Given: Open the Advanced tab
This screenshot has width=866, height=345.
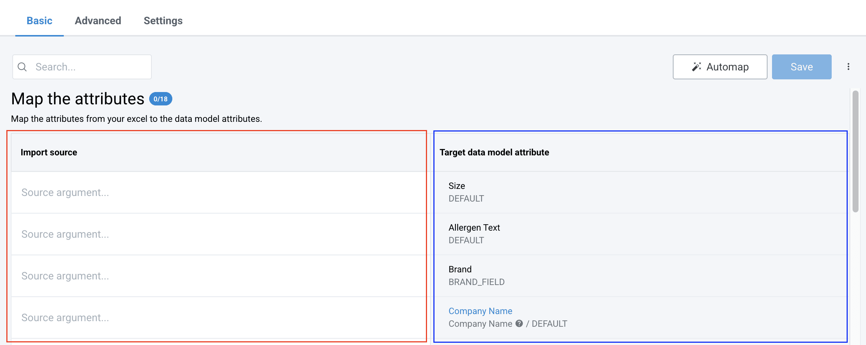Looking at the screenshot, I should tap(98, 21).
